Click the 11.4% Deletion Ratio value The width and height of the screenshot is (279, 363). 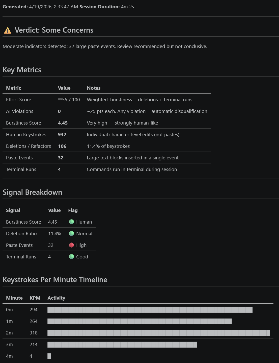(x=55, y=233)
